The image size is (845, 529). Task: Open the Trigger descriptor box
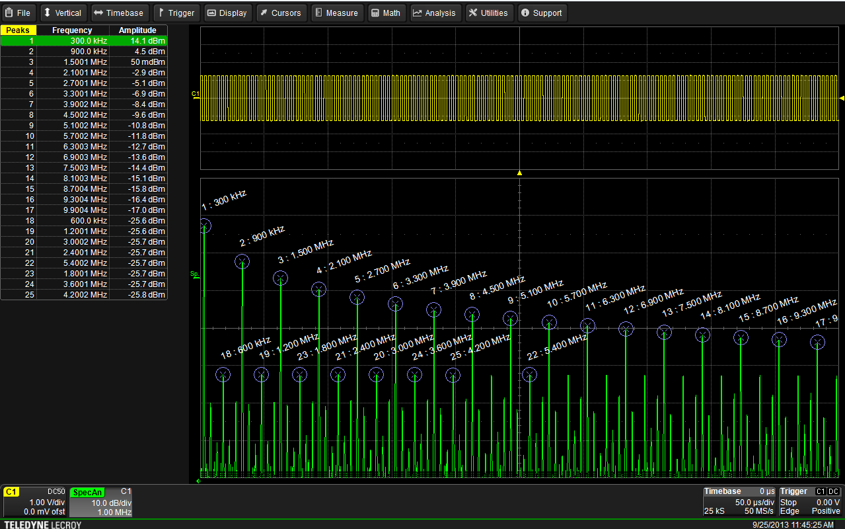pyautogui.click(x=811, y=502)
